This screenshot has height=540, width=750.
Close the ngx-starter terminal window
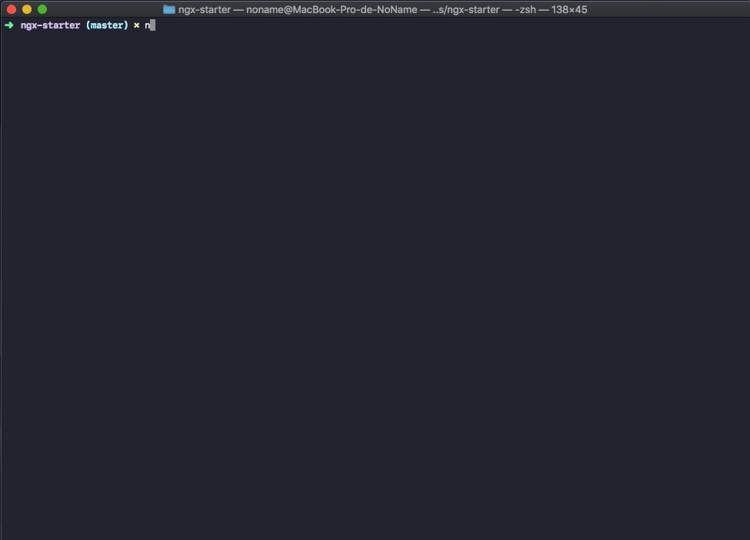coord(12,9)
